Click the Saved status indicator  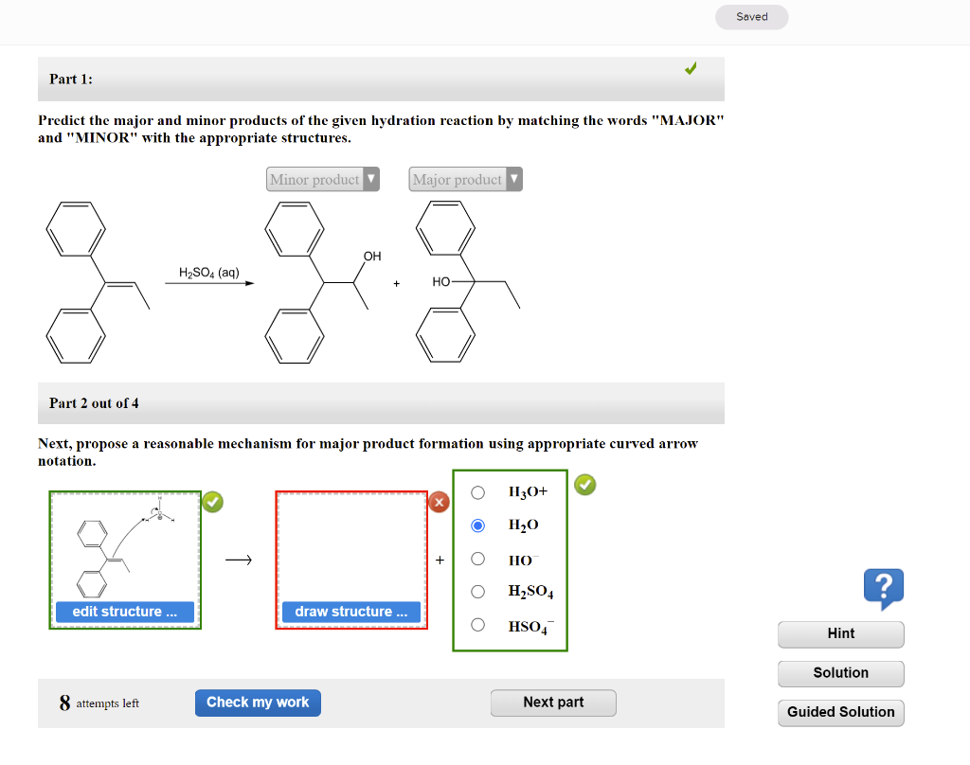pos(751,16)
